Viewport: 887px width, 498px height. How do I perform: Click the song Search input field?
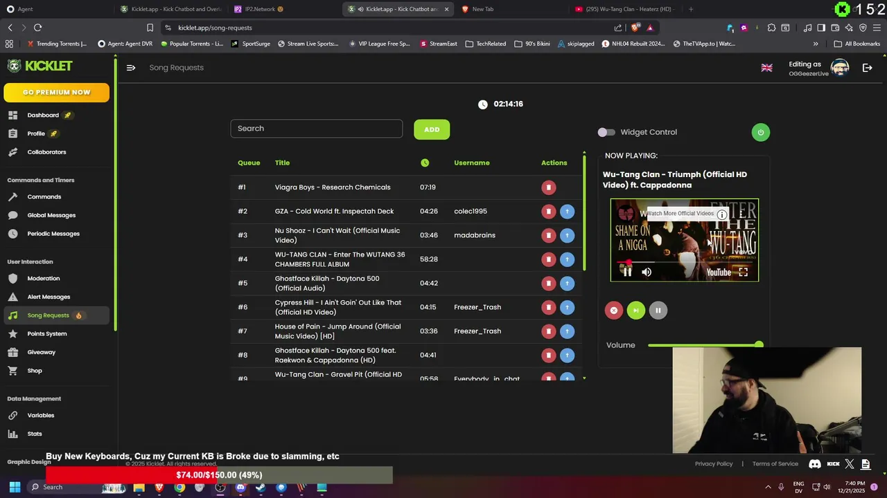pos(317,129)
